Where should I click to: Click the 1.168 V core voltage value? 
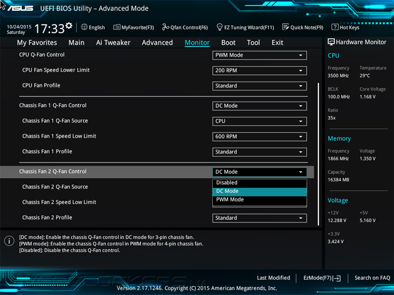pos(368,97)
